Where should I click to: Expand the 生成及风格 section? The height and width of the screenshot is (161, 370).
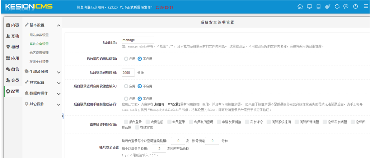(58, 72)
